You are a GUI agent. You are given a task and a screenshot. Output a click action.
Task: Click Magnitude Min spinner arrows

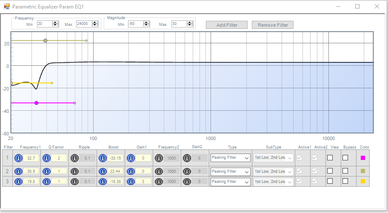(146, 24)
